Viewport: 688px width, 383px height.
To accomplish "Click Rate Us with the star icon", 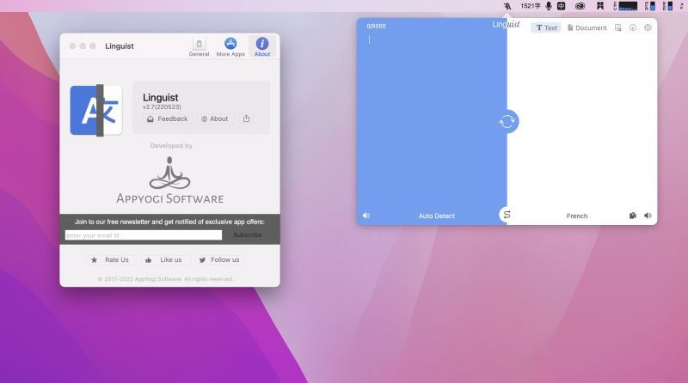I will (x=110, y=260).
